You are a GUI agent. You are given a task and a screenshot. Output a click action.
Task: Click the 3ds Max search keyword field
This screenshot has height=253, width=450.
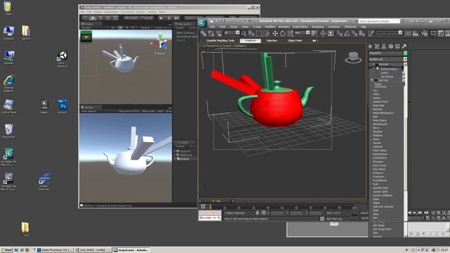coord(379,21)
